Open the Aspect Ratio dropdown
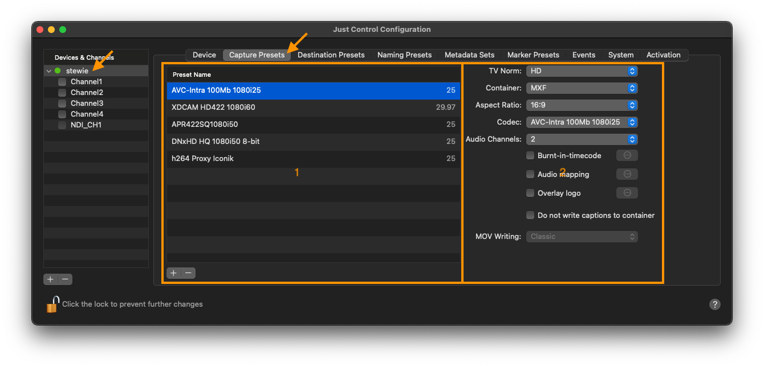764x367 pixels. [x=582, y=105]
